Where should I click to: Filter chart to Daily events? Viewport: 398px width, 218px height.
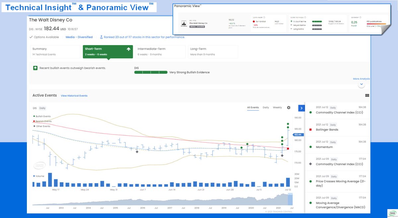tap(266, 108)
